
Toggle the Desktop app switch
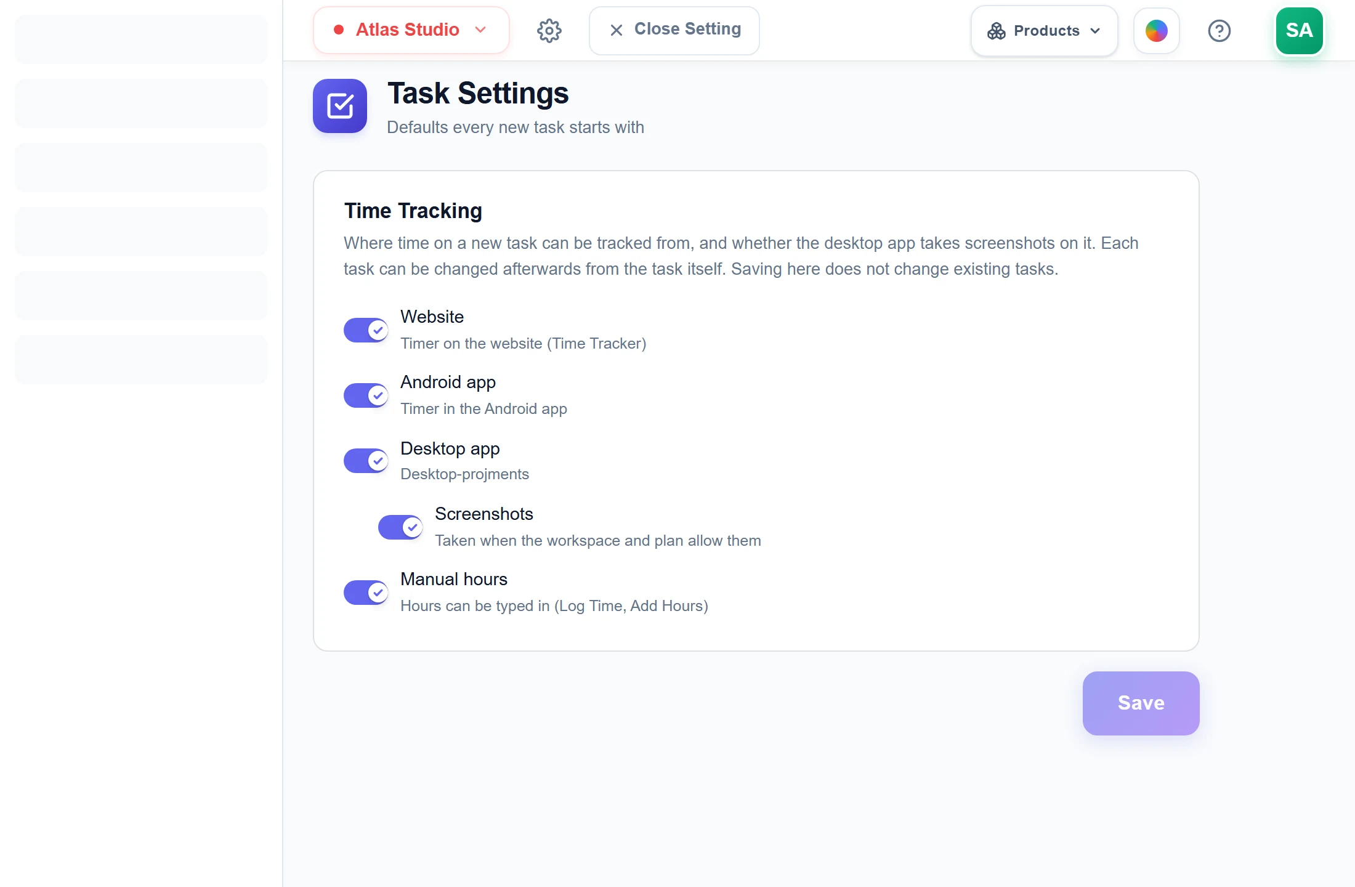(366, 461)
